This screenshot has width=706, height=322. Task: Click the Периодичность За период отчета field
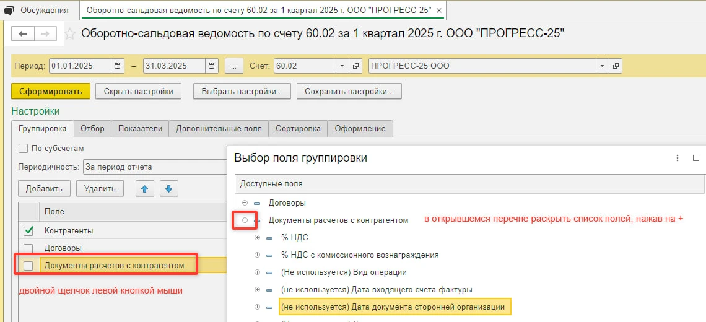click(x=155, y=167)
